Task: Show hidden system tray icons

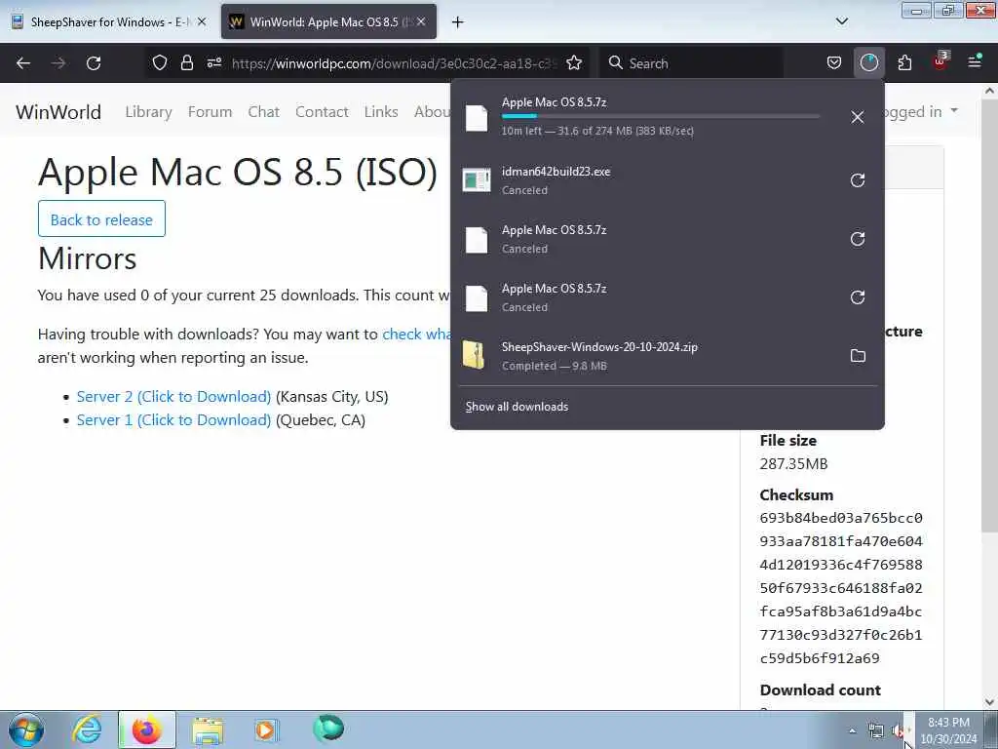Action: (852, 730)
